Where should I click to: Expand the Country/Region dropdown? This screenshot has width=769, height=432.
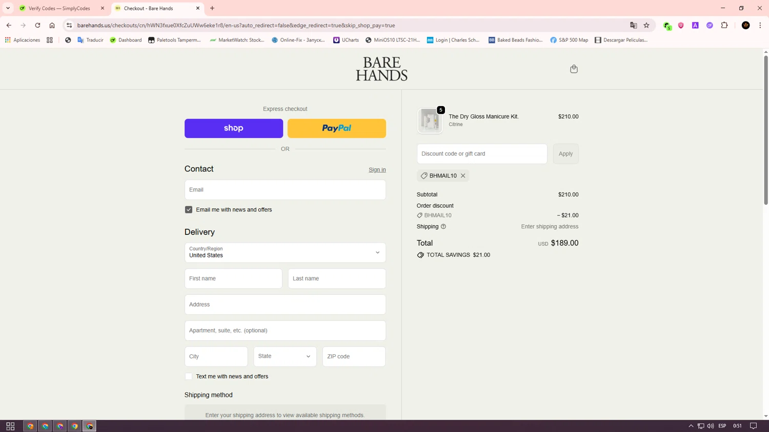[285, 252]
